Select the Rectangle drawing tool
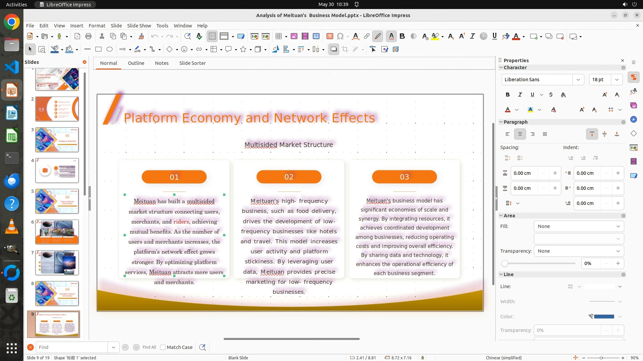Viewport: 643px width, 361px height. (x=98, y=49)
